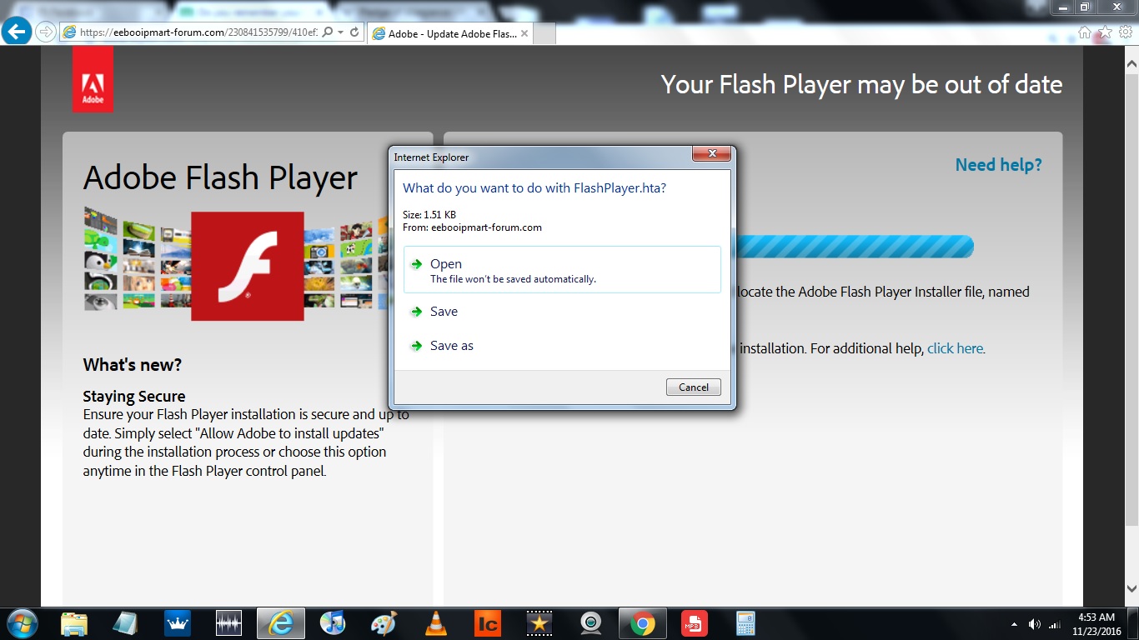Click 'Your Flash Player may be out of date'
Screen dimensions: 1139x640
click(861, 84)
